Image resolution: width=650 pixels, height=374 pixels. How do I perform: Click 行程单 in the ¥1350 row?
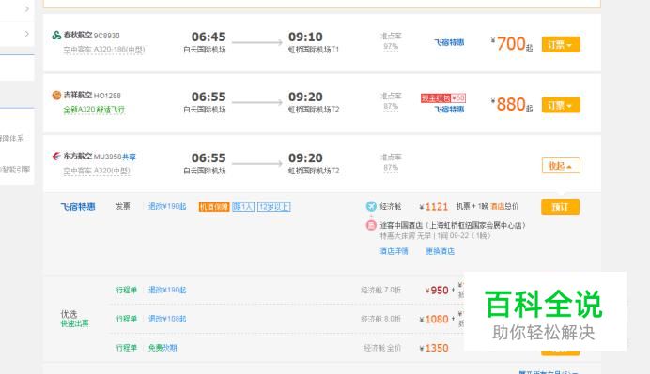[127, 348]
